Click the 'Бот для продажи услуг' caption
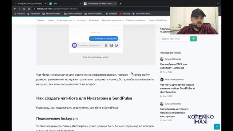The height and width of the screenshot is (131, 233). point(96,57)
